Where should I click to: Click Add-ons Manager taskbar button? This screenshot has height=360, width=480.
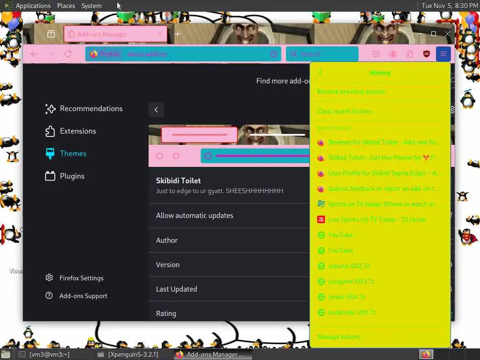coord(213,354)
